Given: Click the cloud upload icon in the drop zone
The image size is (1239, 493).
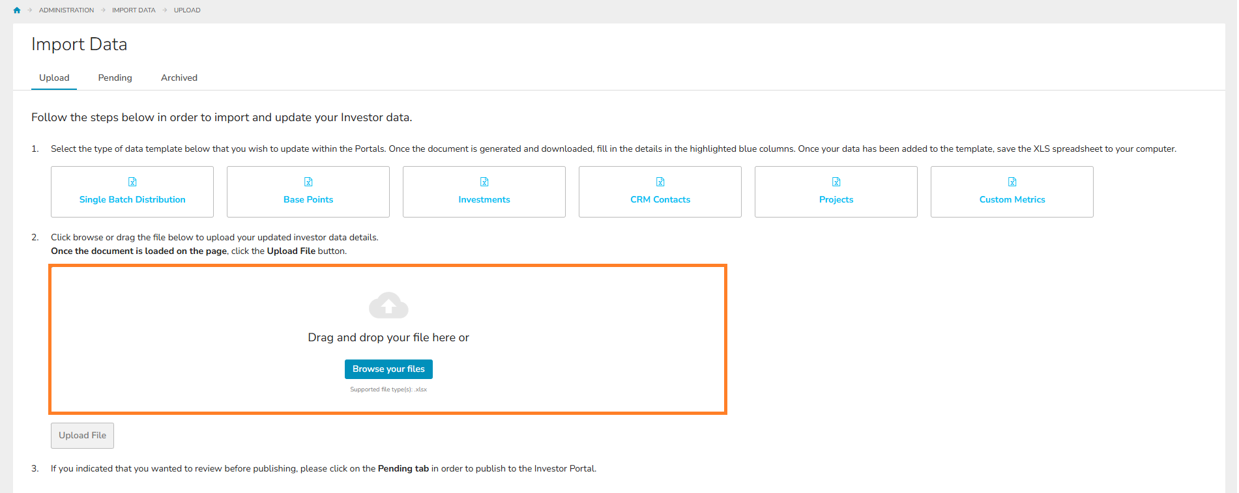Looking at the screenshot, I should click(388, 305).
